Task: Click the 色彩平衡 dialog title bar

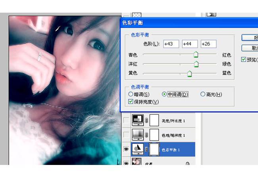Action: coord(189,23)
